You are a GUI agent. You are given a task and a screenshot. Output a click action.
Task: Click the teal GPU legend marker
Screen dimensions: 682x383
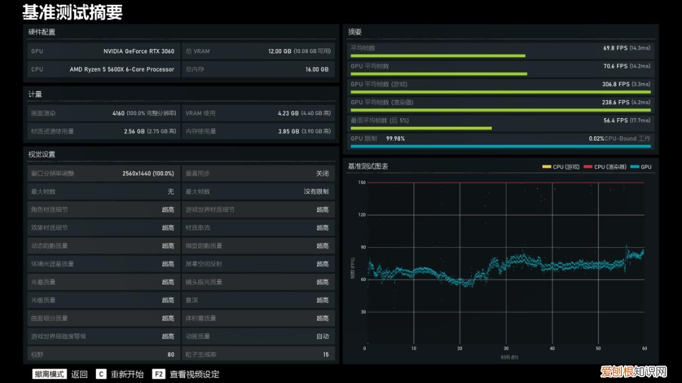coord(635,167)
